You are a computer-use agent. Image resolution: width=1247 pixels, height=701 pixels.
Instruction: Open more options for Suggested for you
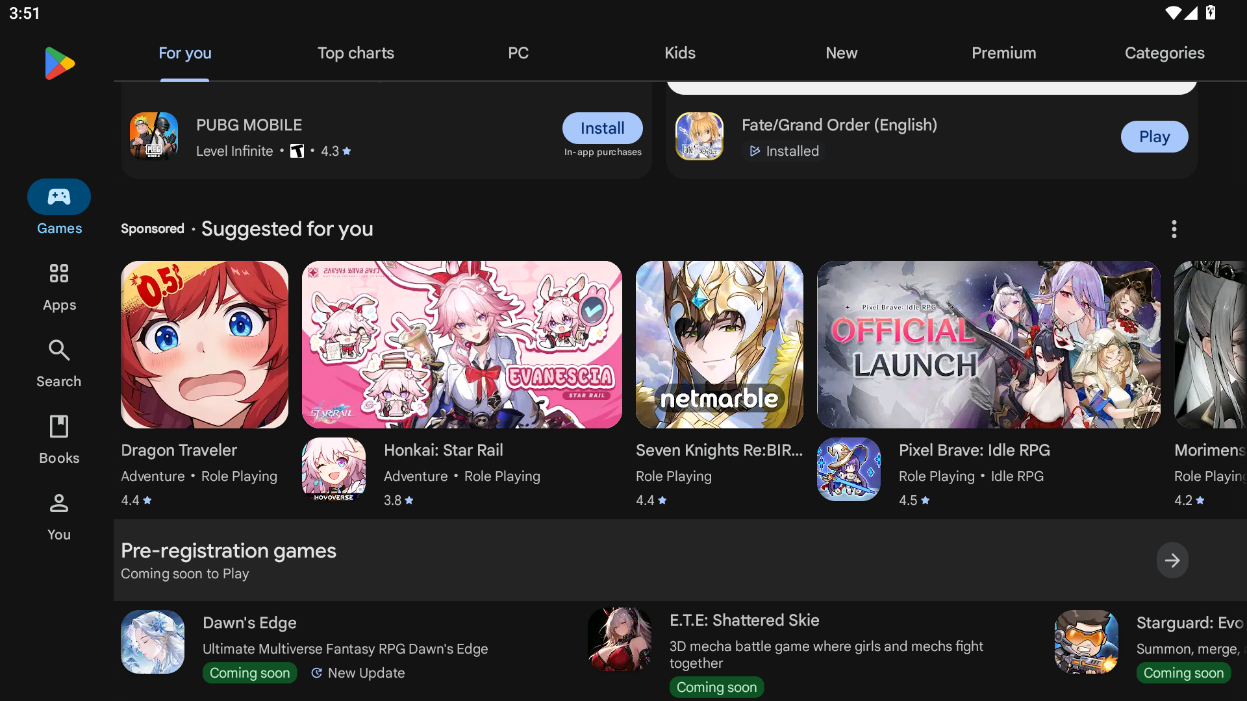click(x=1174, y=229)
